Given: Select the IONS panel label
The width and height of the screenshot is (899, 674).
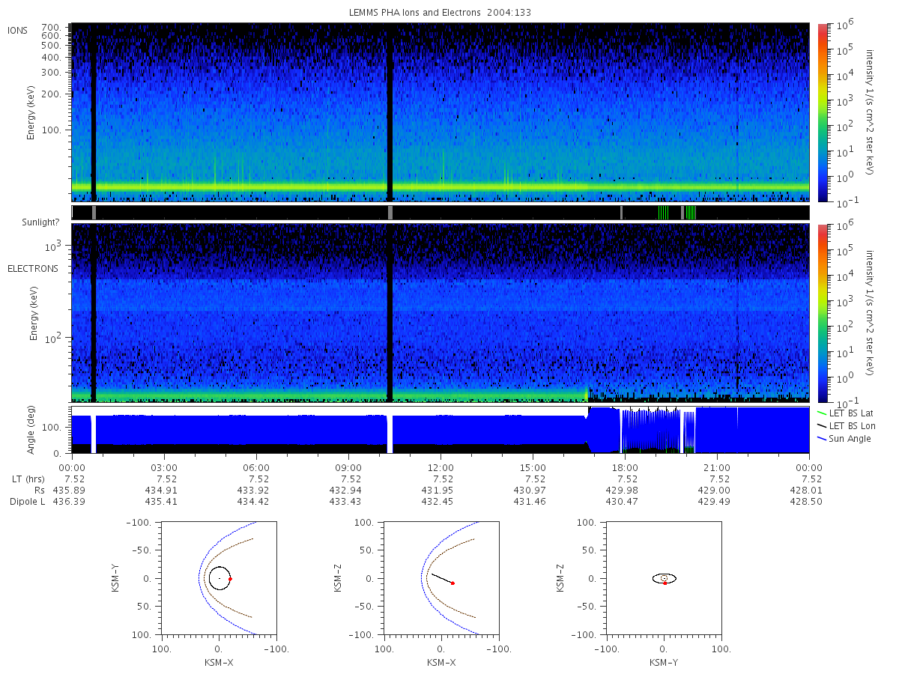Looking at the screenshot, I should point(19,31).
